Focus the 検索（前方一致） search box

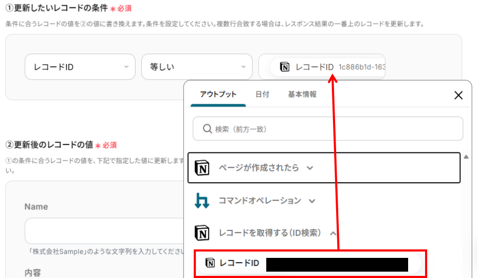coord(328,129)
